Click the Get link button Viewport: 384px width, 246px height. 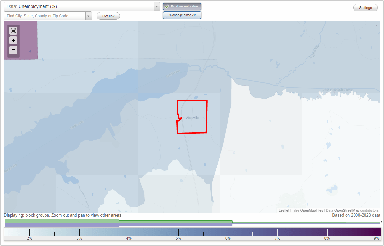(108, 16)
